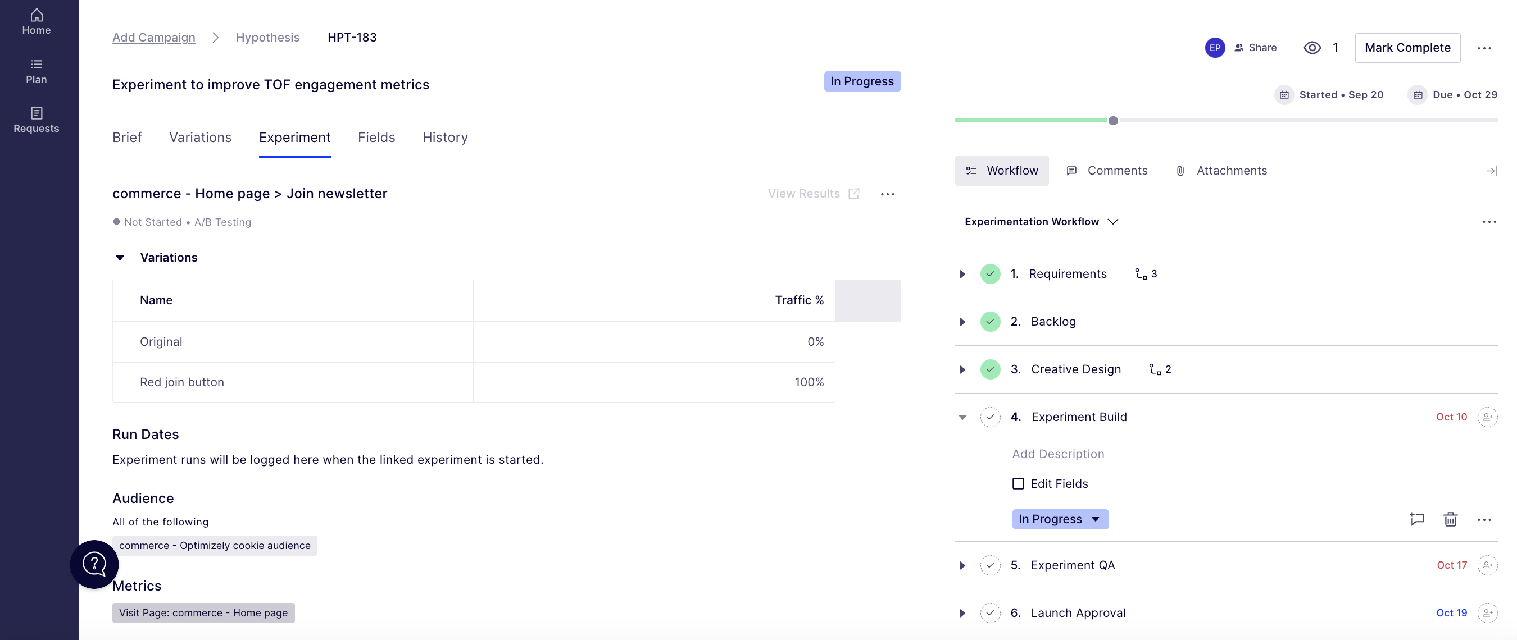1517x640 pixels.
Task: Click the three-dot menu on experiment row
Action: 887,193
